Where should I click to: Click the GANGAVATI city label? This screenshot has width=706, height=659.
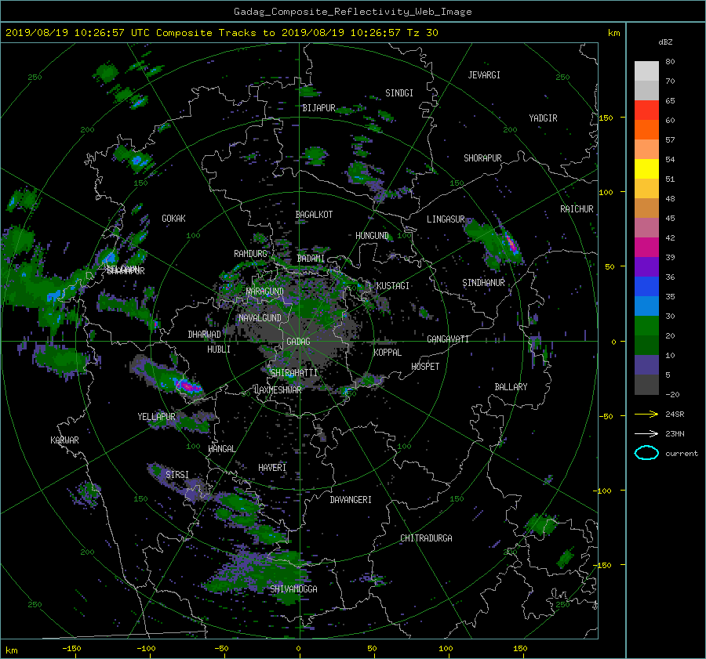[448, 339]
